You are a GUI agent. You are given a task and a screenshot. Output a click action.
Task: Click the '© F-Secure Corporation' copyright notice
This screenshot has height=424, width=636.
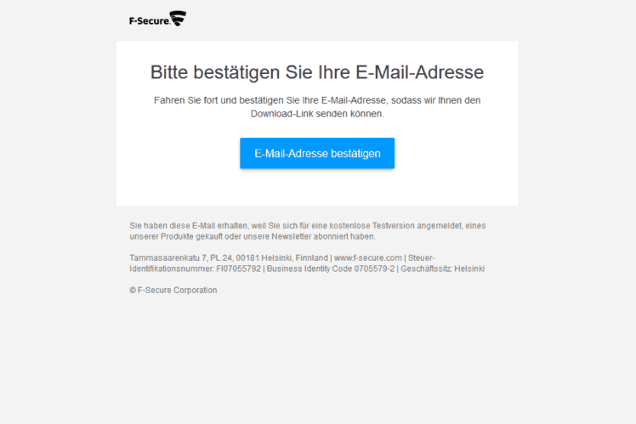[173, 291]
